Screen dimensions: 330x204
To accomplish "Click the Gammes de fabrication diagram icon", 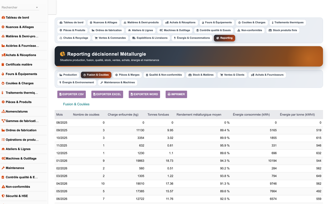I will pyautogui.click(x=3, y=121).
